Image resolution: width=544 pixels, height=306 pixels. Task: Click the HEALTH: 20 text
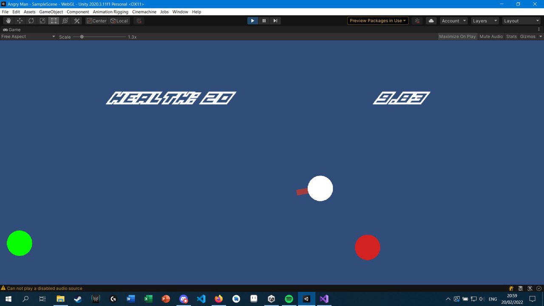point(171,98)
